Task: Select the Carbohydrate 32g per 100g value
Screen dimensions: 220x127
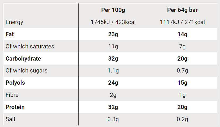Action: tap(113, 58)
